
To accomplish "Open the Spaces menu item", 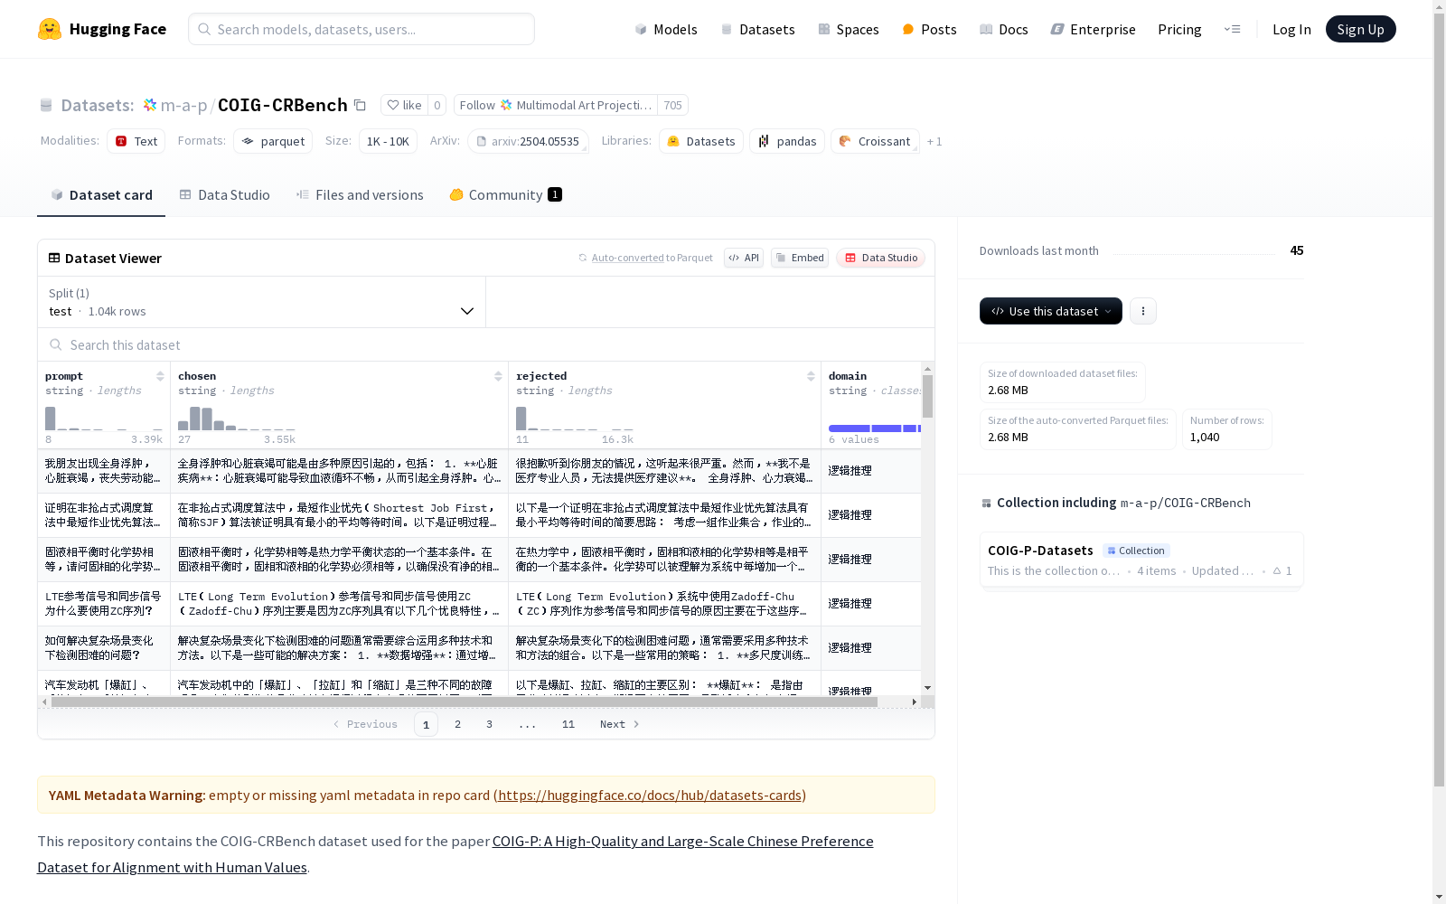I will pos(849,29).
